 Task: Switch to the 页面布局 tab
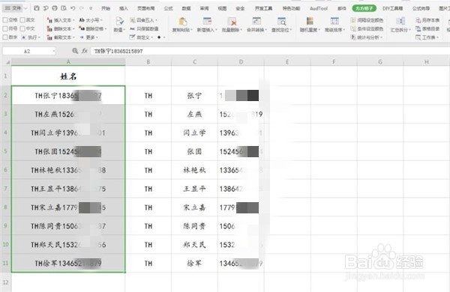point(145,8)
